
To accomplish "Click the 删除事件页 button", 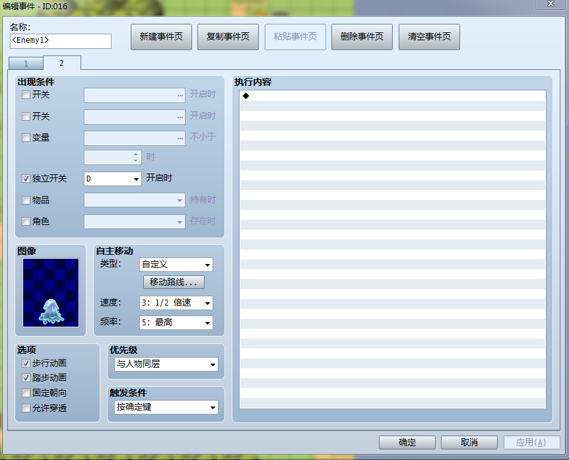I will 362,37.
